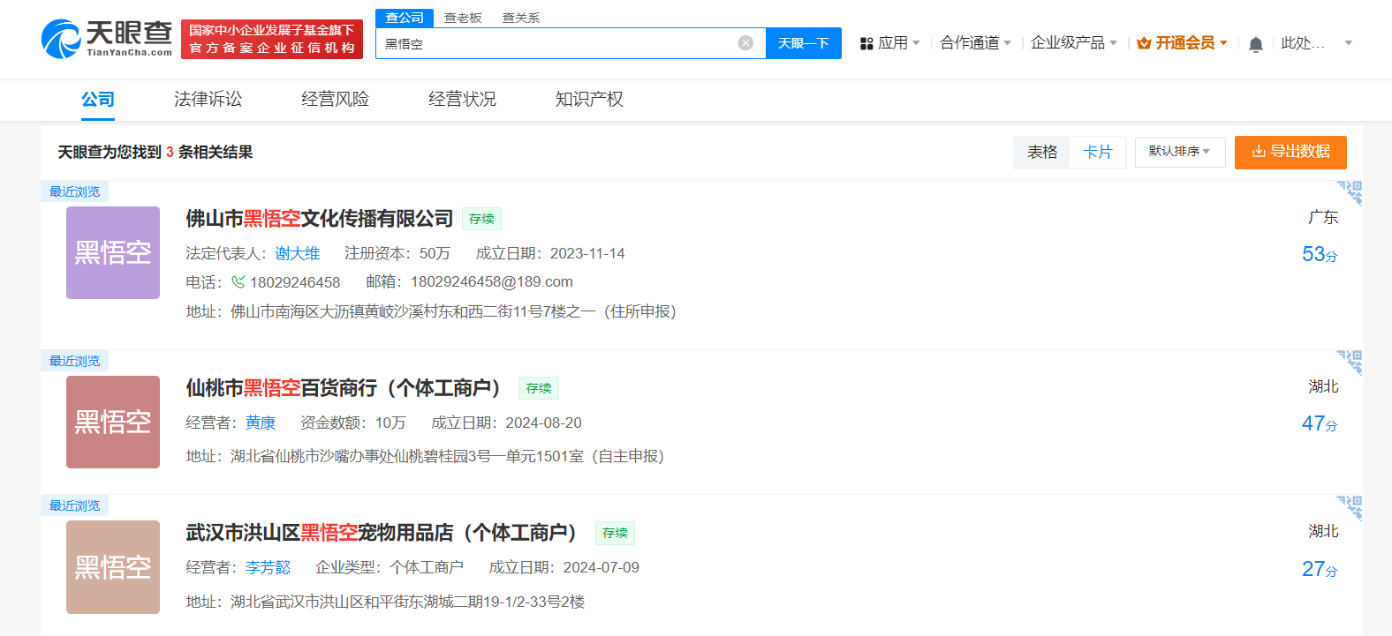Viewport: 1392px width, 636px height.
Task: Click QR code icon on Xiantao store card
Action: click(x=1350, y=362)
